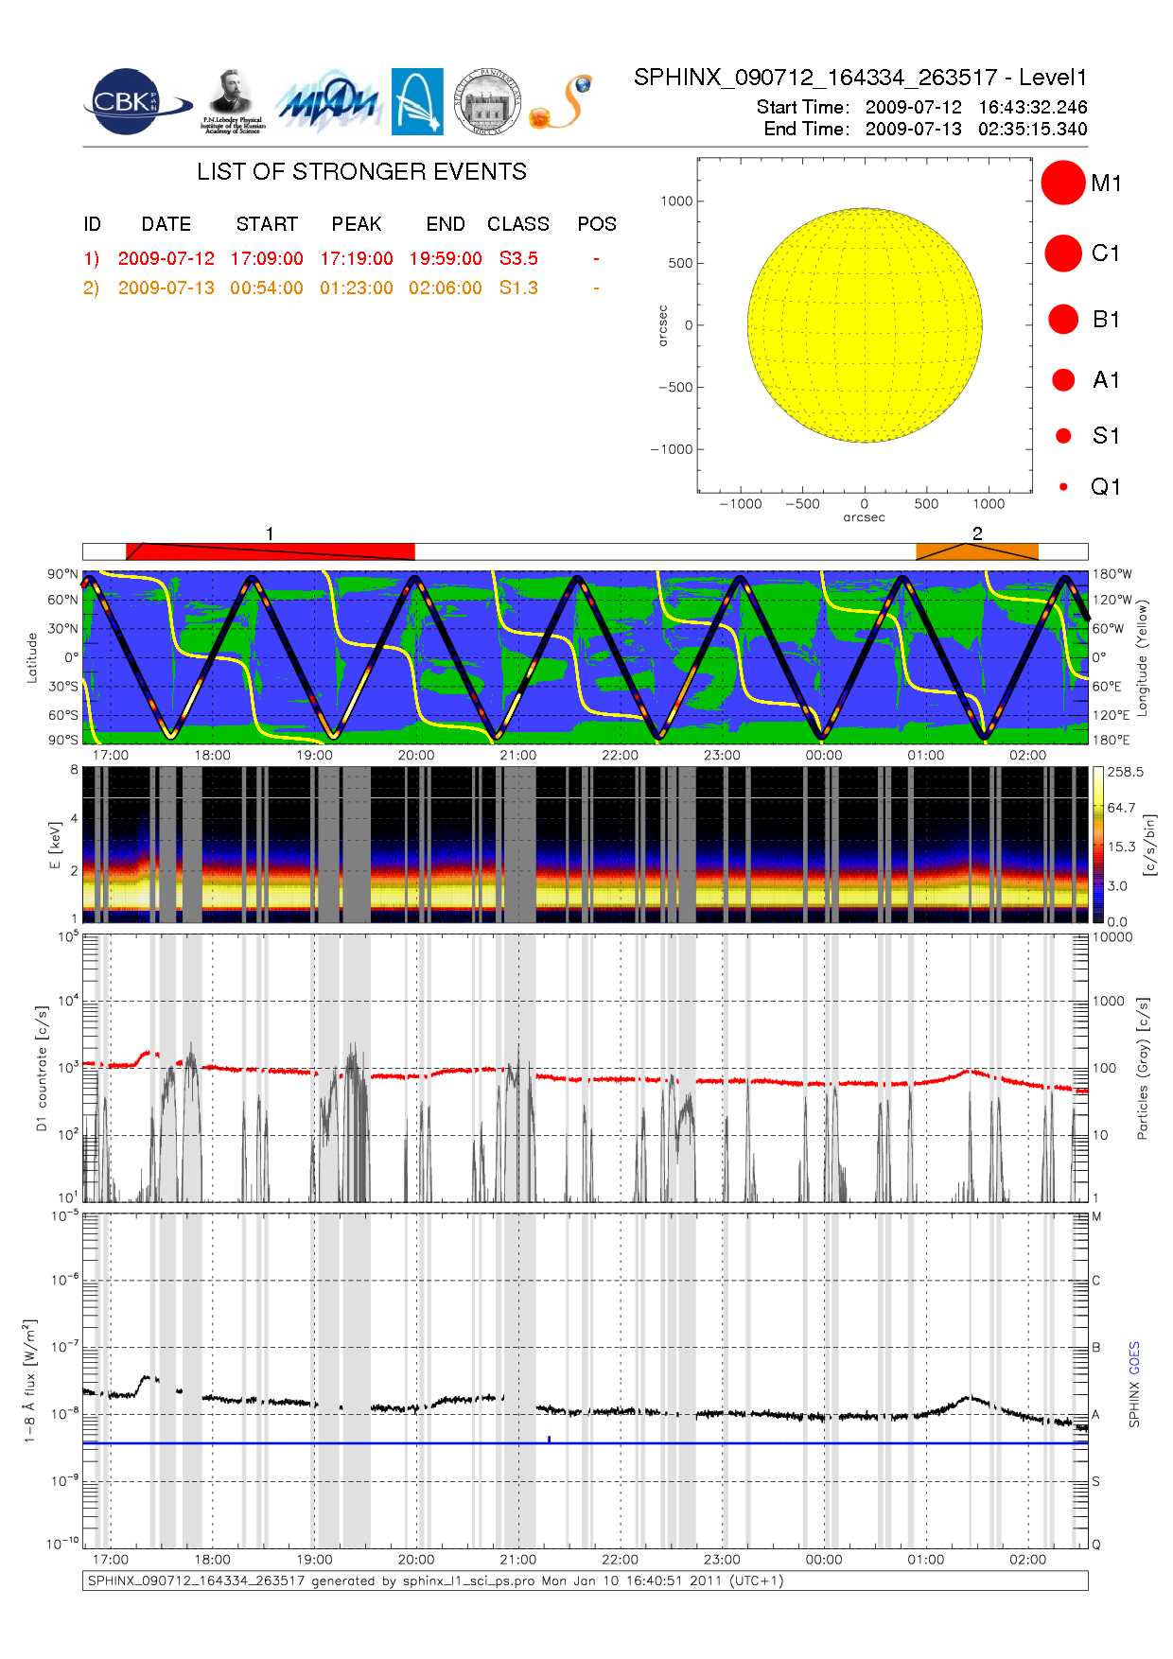1173x1659 pixels.
Task: Click the footer generation info text box
Action: tap(585, 1580)
